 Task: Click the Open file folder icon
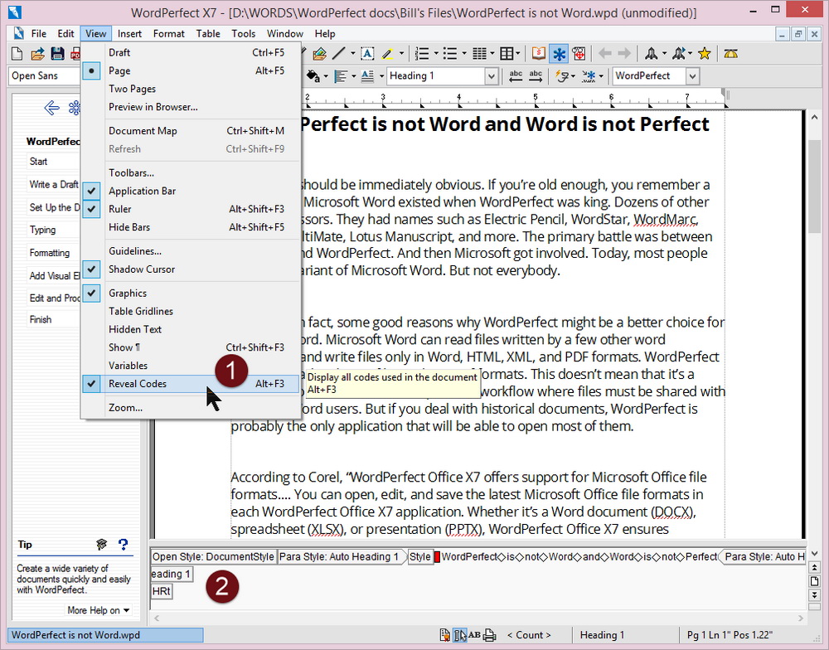tap(37, 53)
